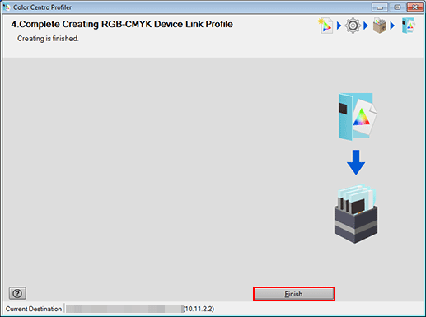Click the (10.11.2.2) address text

199,309
